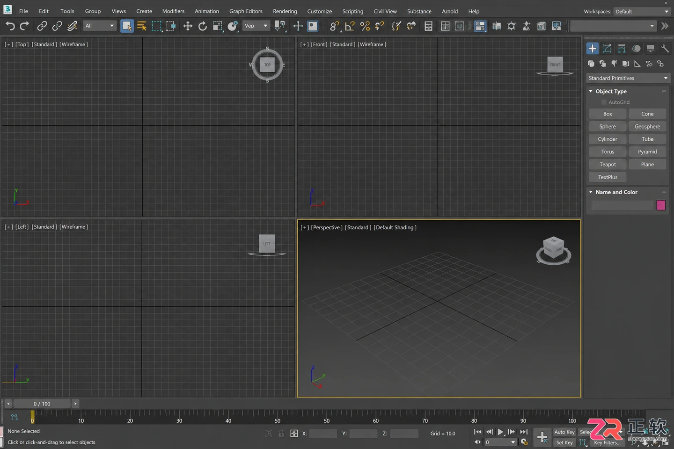Toggle the 3D Snaps icon
Screen dimensions: 674x449
click(x=334, y=26)
